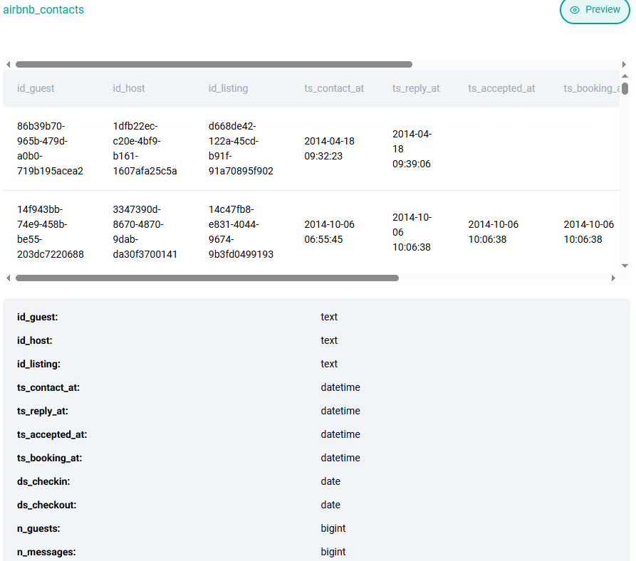Select the ts_accepted_at column header
The width and height of the screenshot is (636, 561).
click(501, 88)
